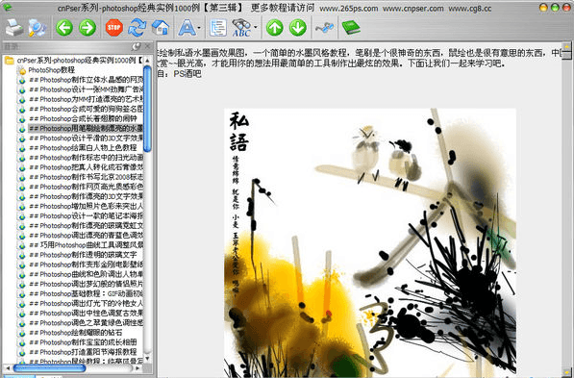
Task: Click the red STOP icon
Action: click(113, 28)
